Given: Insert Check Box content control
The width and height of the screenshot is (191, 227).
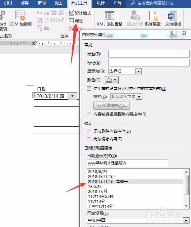Looking at the screenshot, I should 39,21.
